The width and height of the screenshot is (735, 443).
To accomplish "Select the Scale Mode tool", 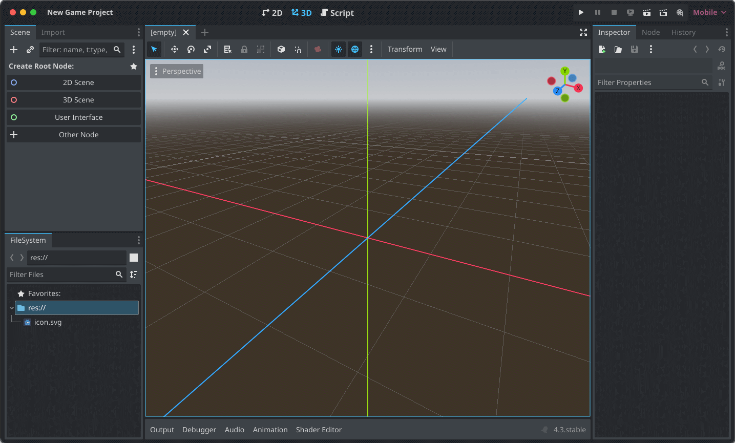I will [x=207, y=49].
